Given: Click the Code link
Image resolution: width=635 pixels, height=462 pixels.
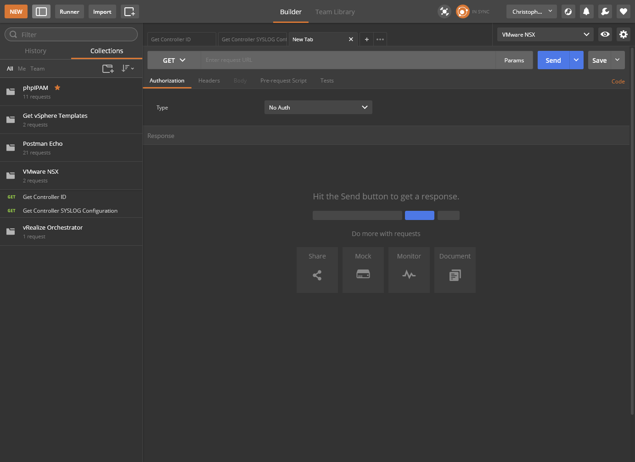Looking at the screenshot, I should click(x=618, y=82).
